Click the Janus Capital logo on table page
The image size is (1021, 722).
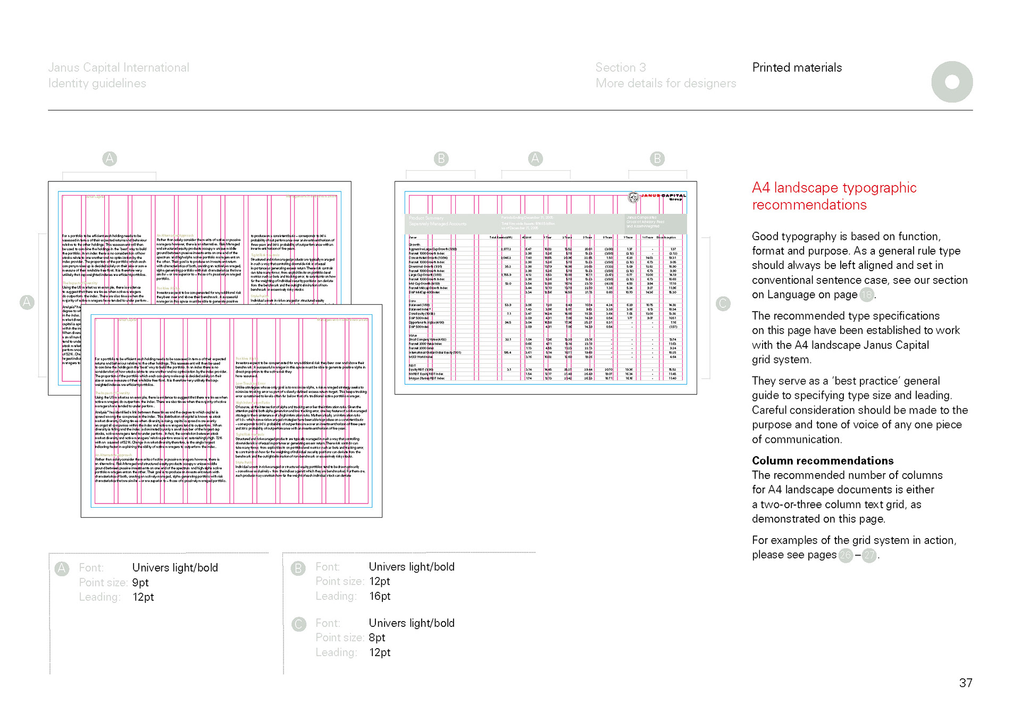pos(657,197)
